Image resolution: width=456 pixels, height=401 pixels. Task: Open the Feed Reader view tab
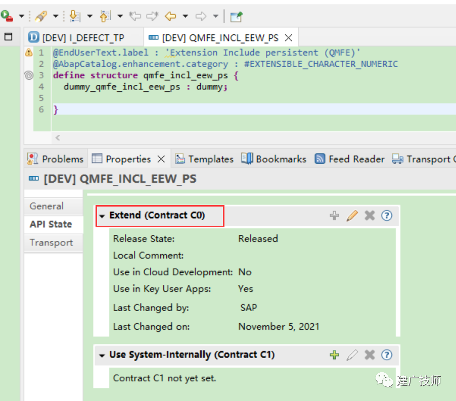tap(349, 159)
